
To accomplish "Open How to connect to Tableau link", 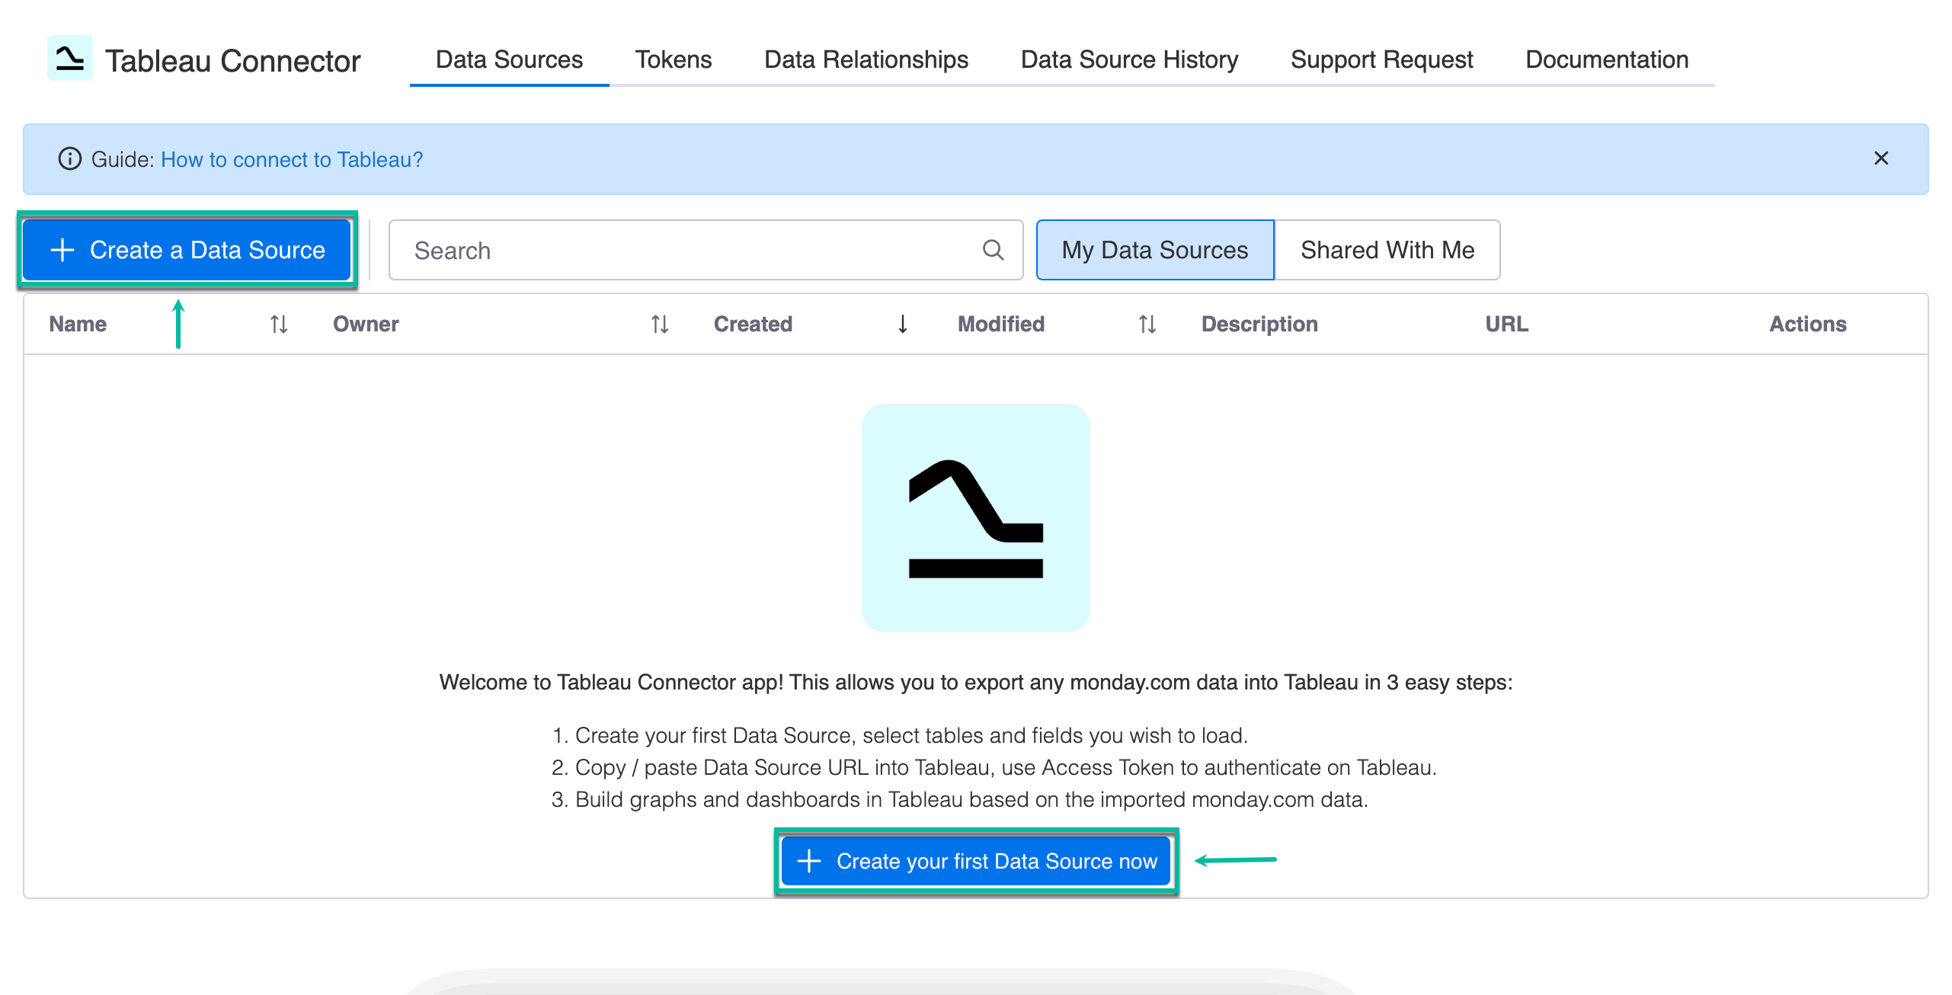I will pos(291,159).
